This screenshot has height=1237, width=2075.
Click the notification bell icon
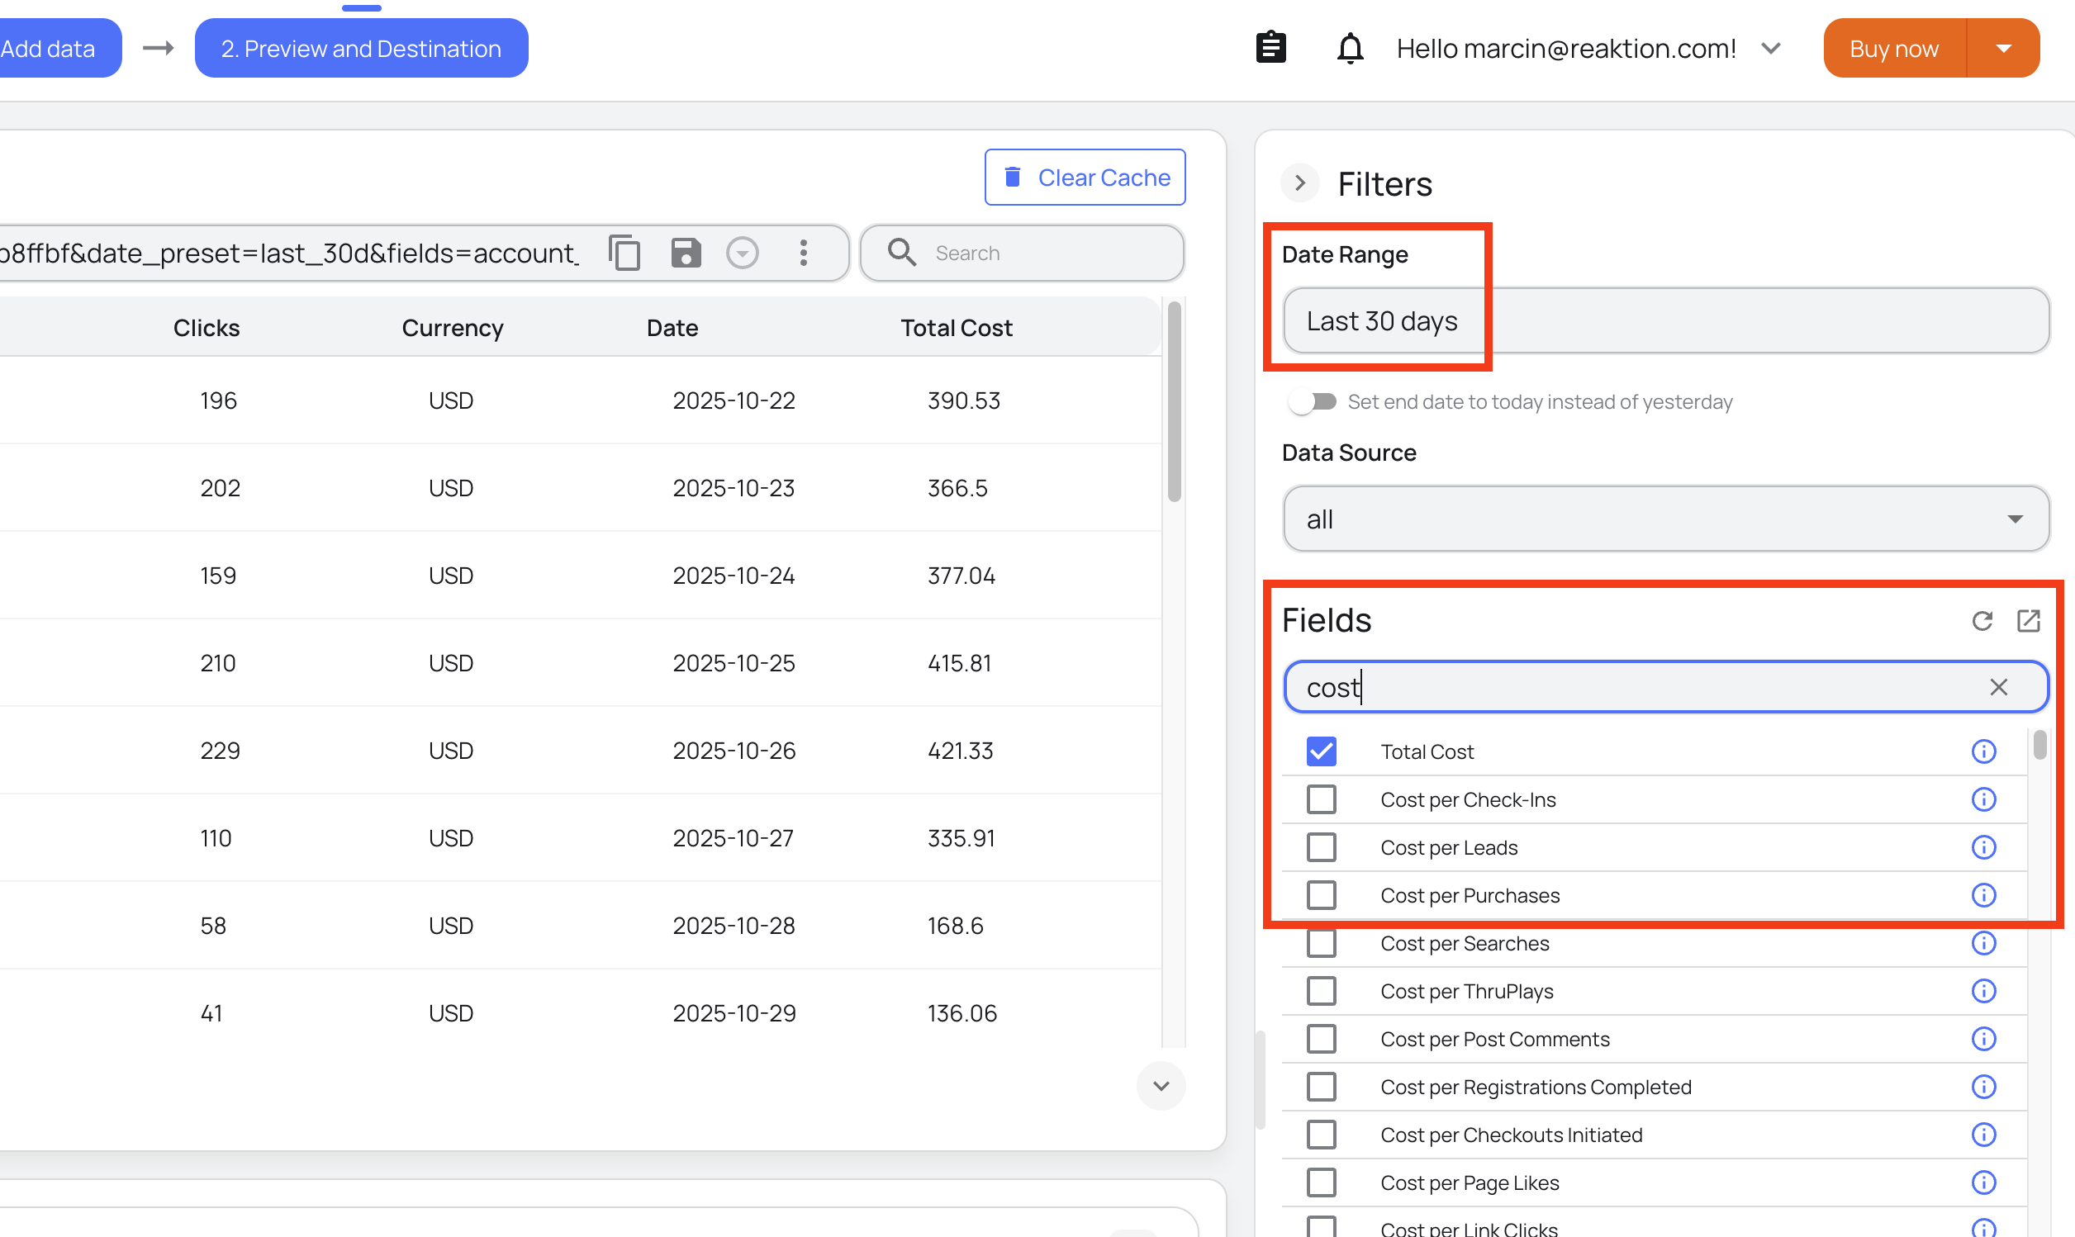(x=1350, y=49)
